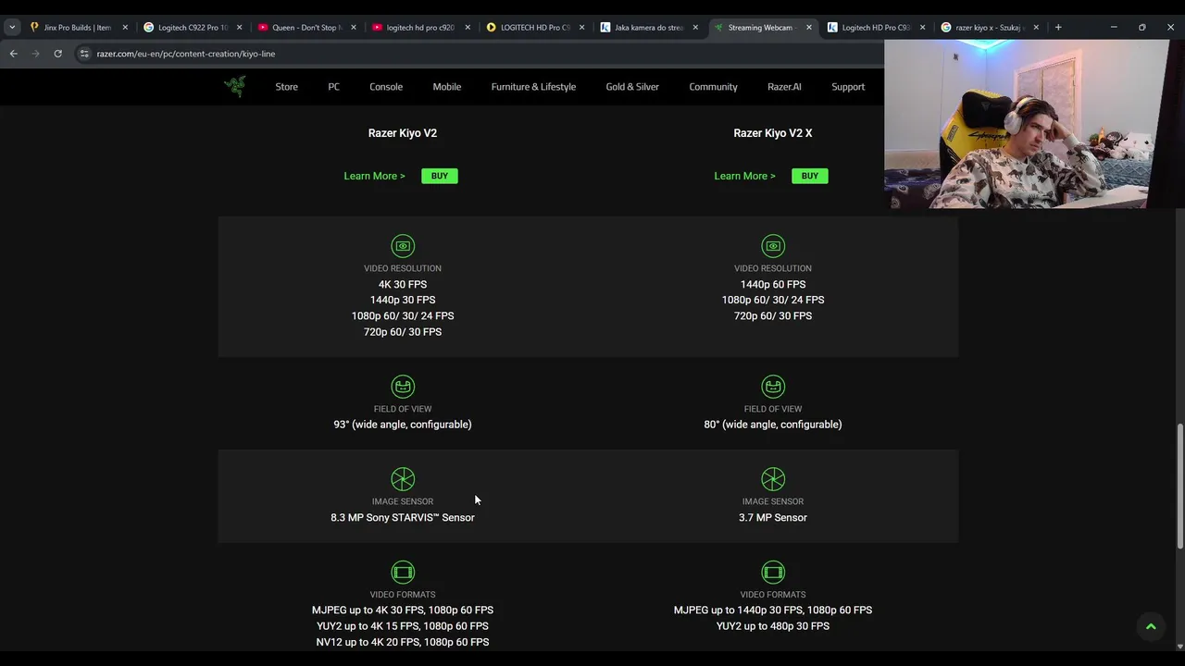This screenshot has width=1185, height=666.
Task: Click the video resolution eye icon under Kiyo V2 X
Action: tap(773, 246)
